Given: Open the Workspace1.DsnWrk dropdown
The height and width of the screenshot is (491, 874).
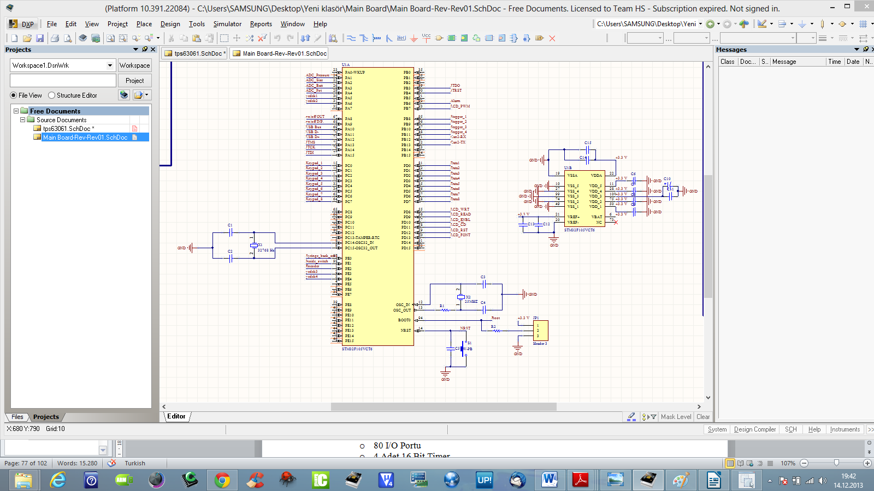Looking at the screenshot, I should click(x=110, y=65).
